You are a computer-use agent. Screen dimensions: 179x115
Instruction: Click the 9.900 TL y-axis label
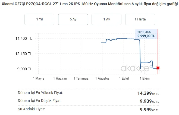pyautogui.click(x=25, y=69)
